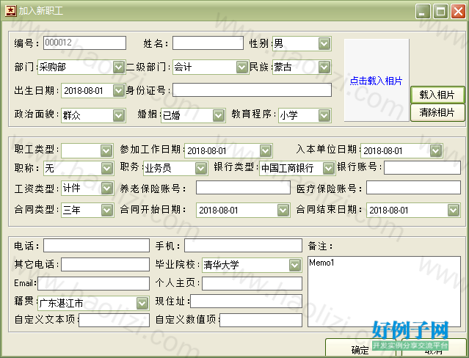Open the 合同结束日期 date picker

454,210
